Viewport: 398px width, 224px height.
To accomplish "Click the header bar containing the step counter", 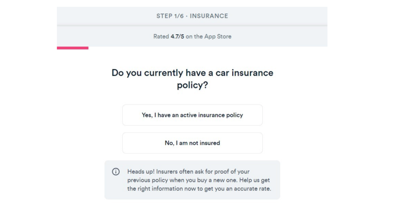I will tap(192, 16).
